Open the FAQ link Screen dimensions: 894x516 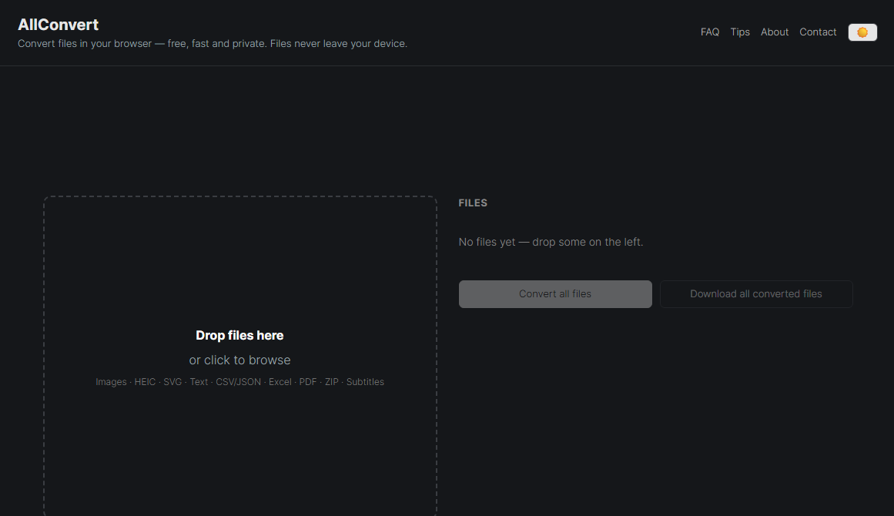[x=710, y=32]
